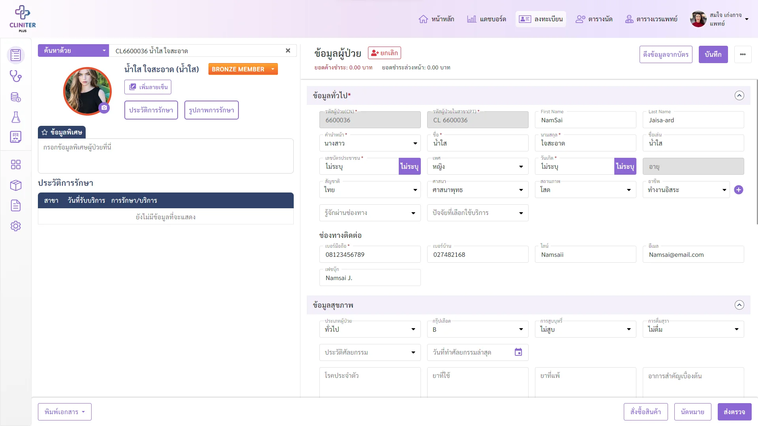Viewport: 758px width, 426px height.
Task: Click the ส่งตรวจ send to exam button
Action: point(734,412)
